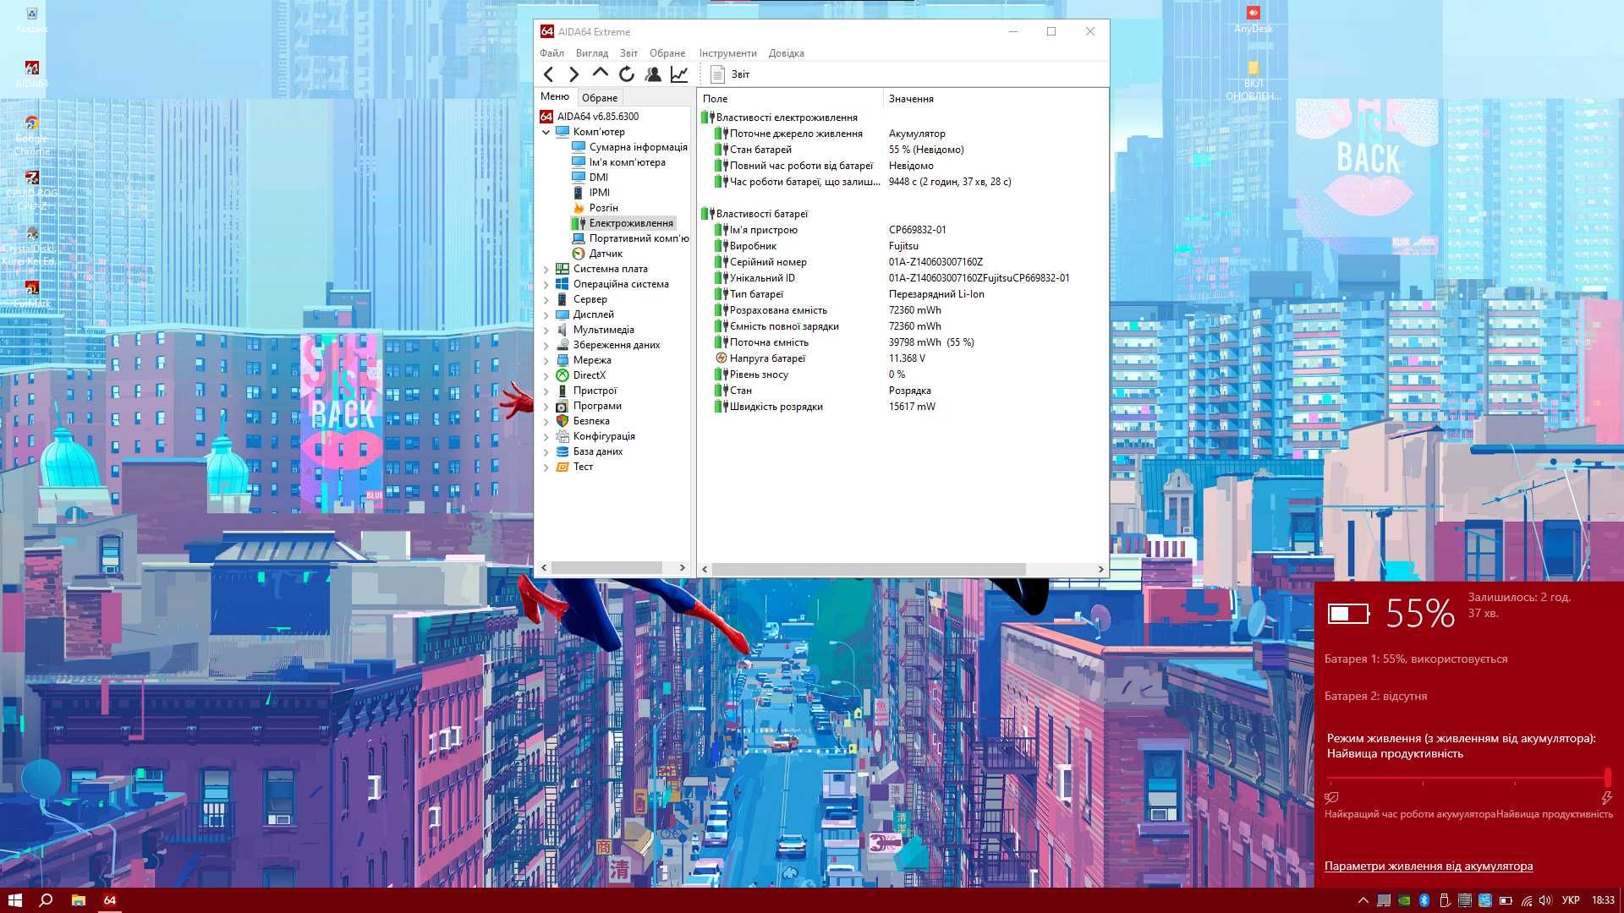Switch to the Меню tab
This screenshot has width=1624, height=913.
(555, 96)
